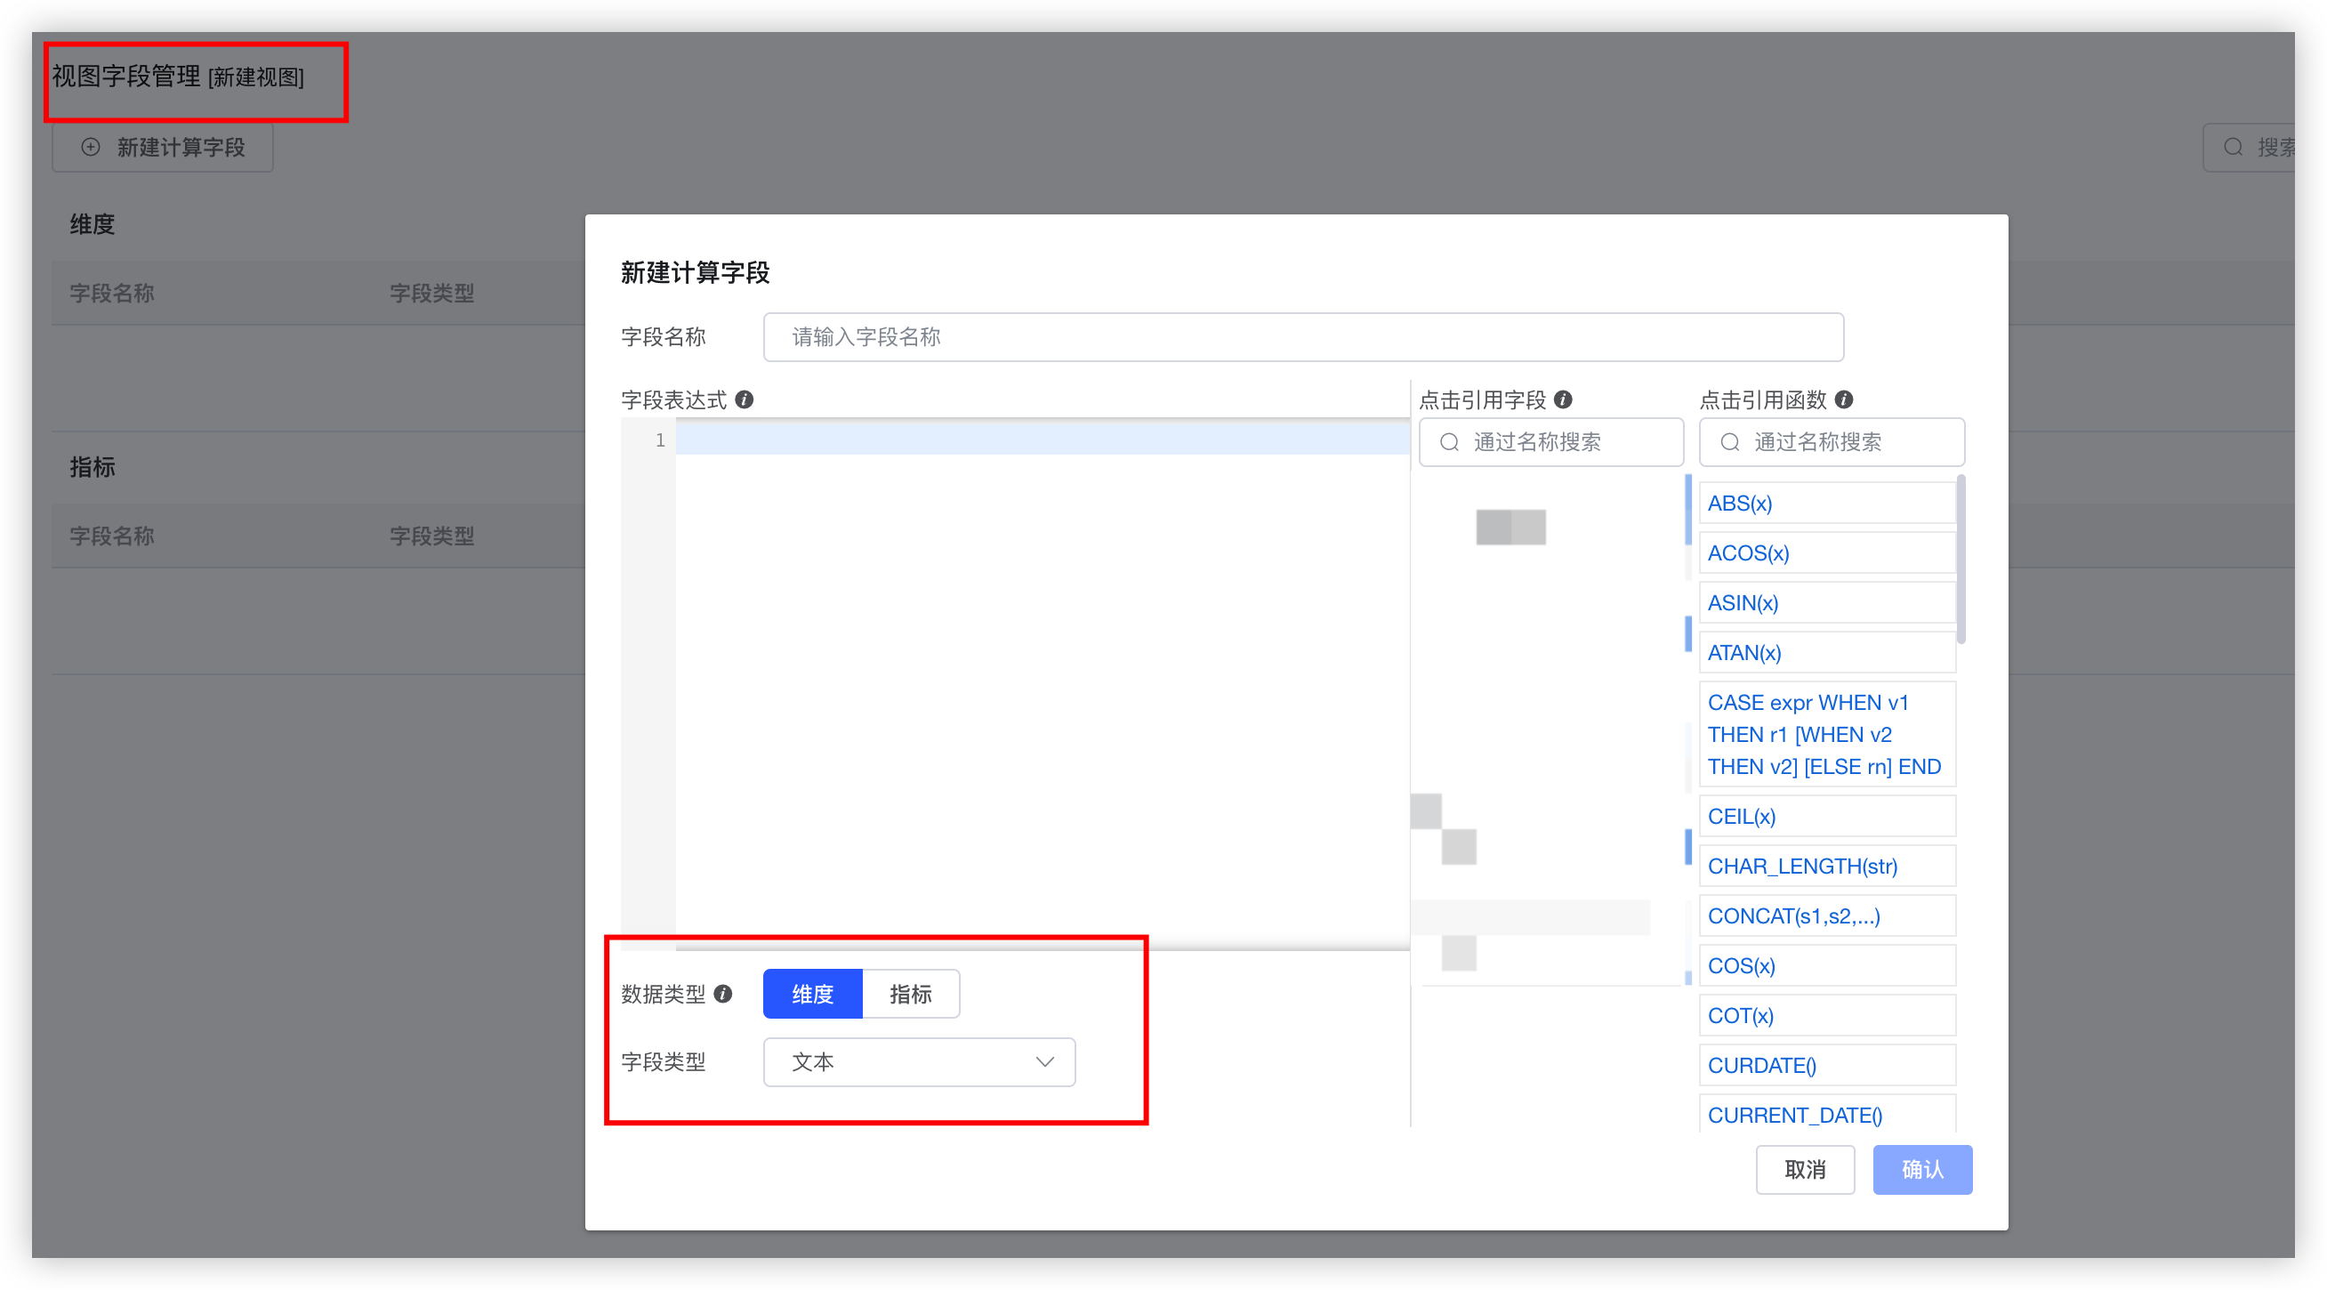Click the magnifier icon in the field search box
The height and width of the screenshot is (1290, 2327).
(1449, 442)
